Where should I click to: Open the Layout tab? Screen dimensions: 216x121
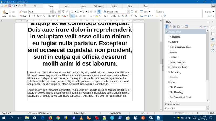click(83, 6)
